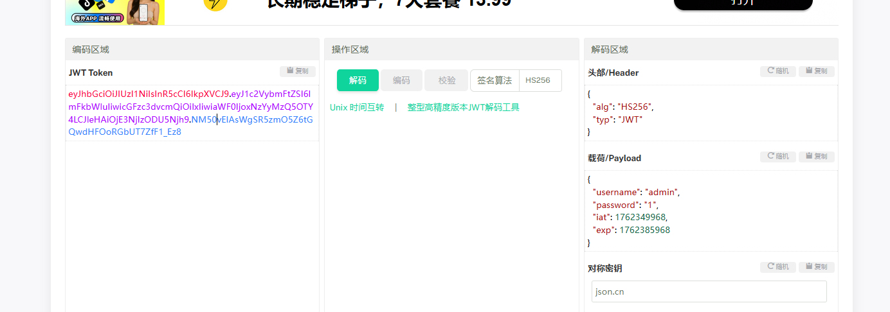Screen dimensions: 890x312
Task: Switch to the 校验 verify mode
Action: 446,80
